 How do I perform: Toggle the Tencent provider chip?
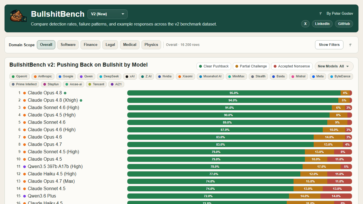coord(96,84)
